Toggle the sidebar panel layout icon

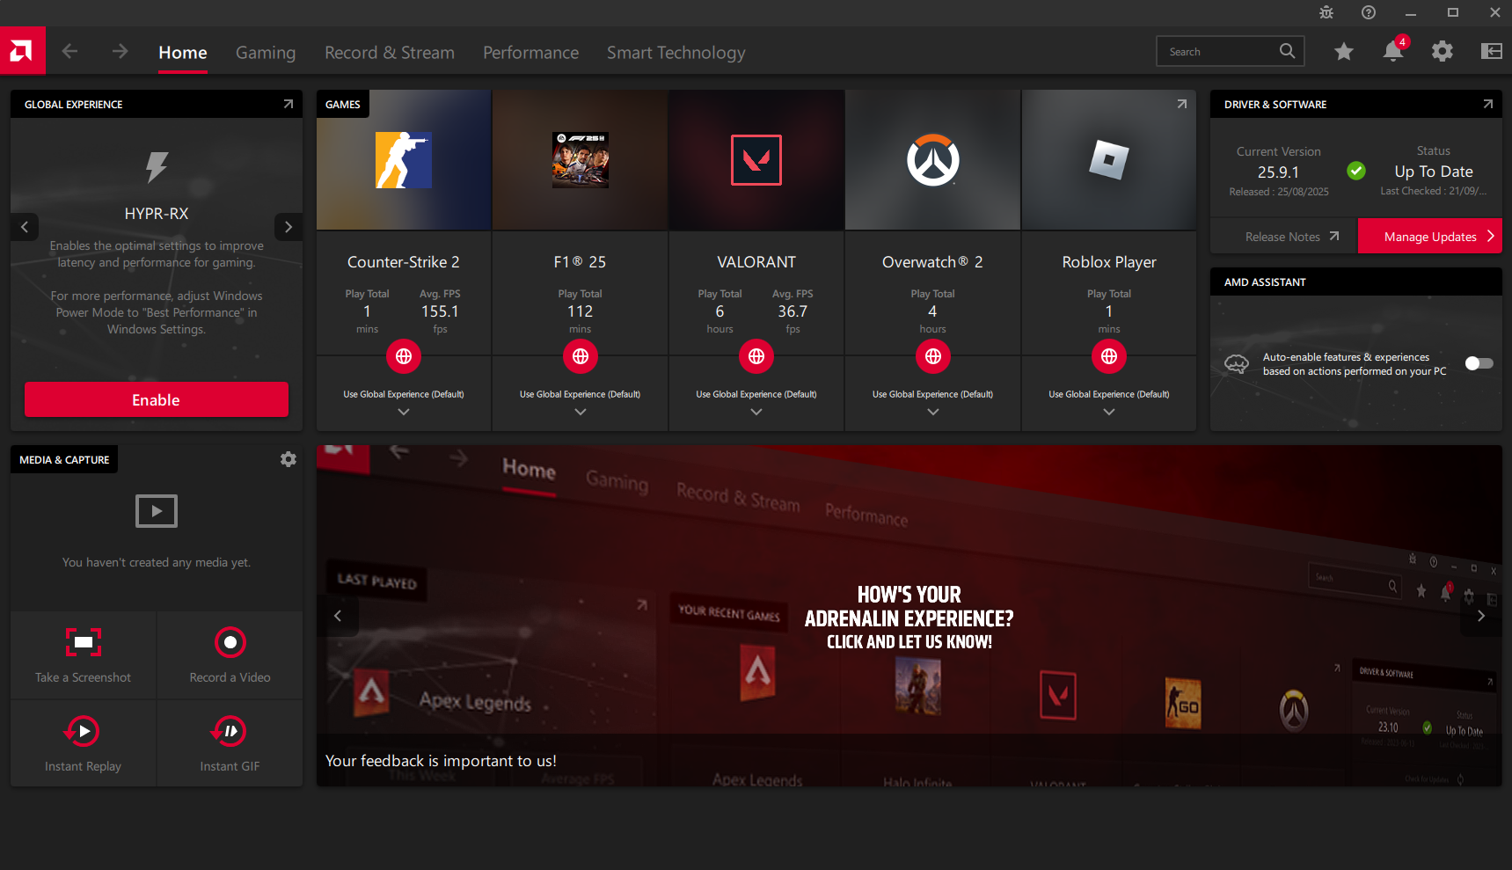[x=1492, y=52]
